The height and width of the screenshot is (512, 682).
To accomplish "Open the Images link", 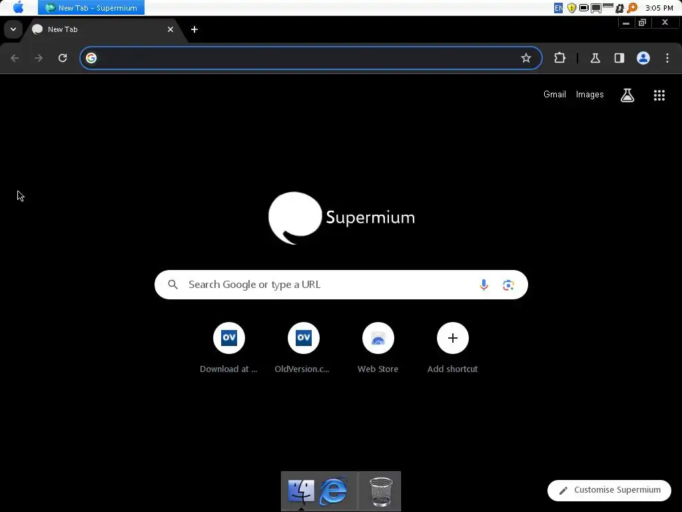I will click(590, 95).
